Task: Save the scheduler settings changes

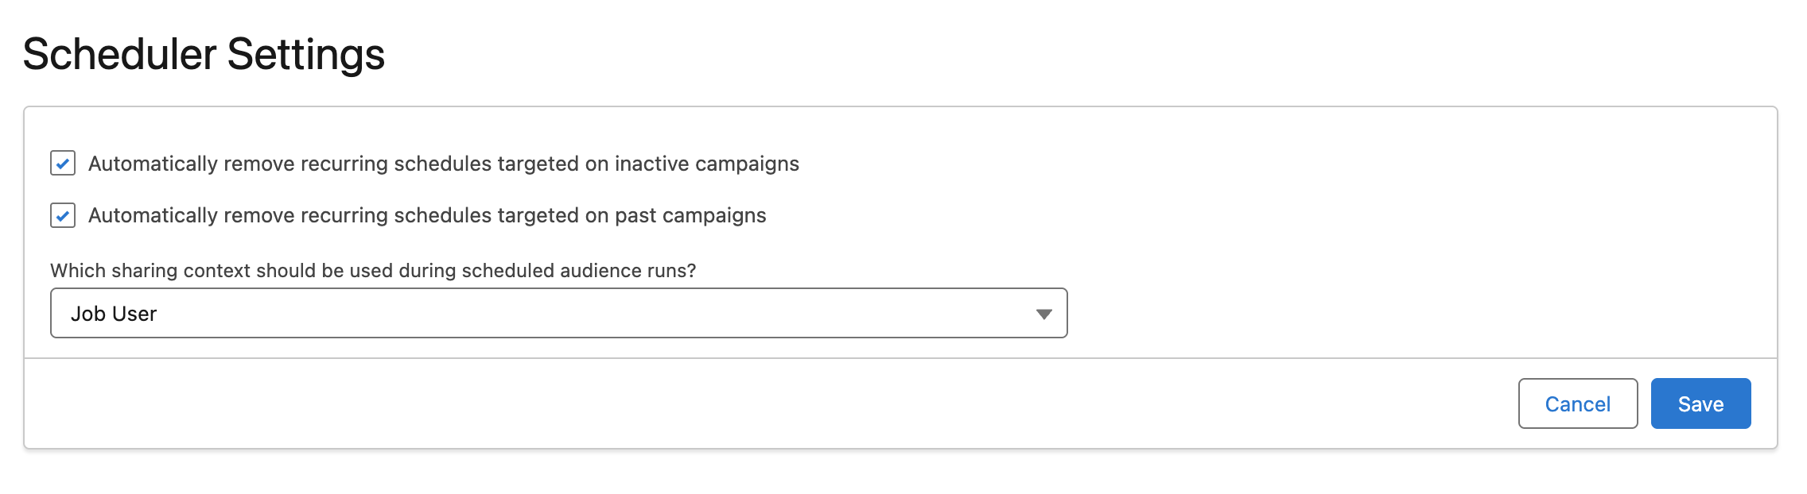Action: [x=1700, y=403]
